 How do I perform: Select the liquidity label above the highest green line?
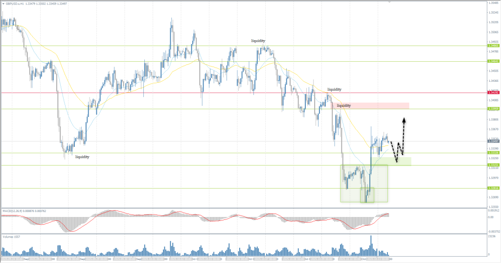click(258, 41)
